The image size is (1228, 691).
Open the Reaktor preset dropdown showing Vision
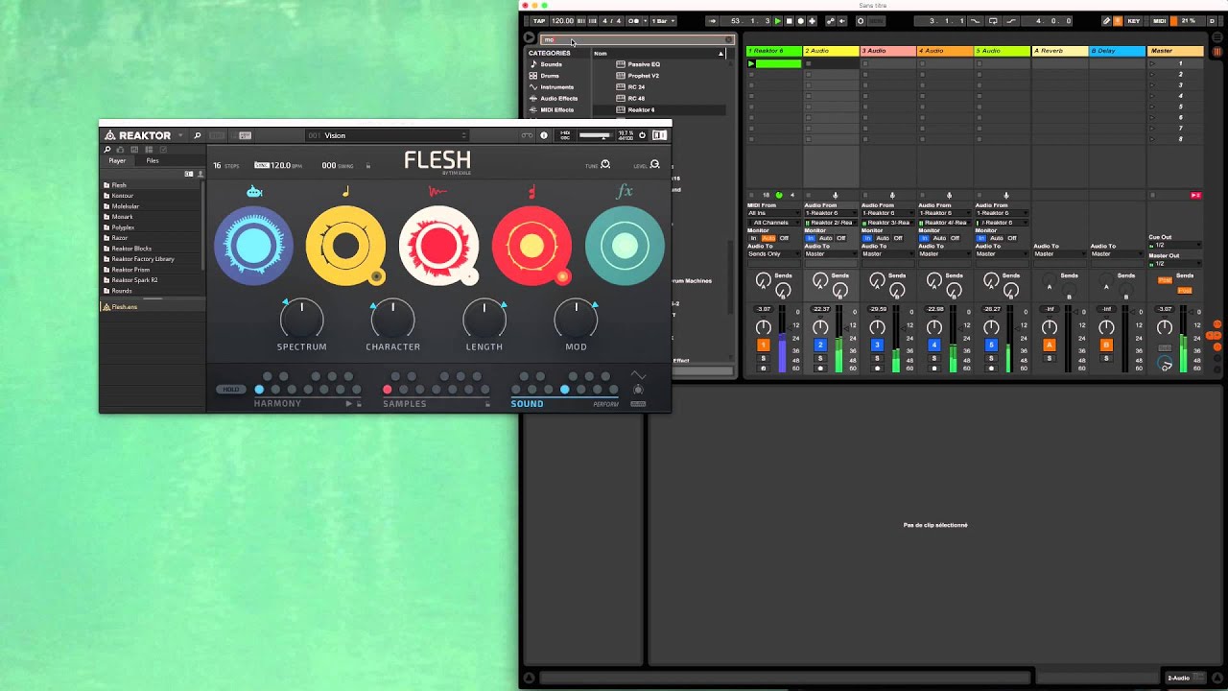[389, 135]
